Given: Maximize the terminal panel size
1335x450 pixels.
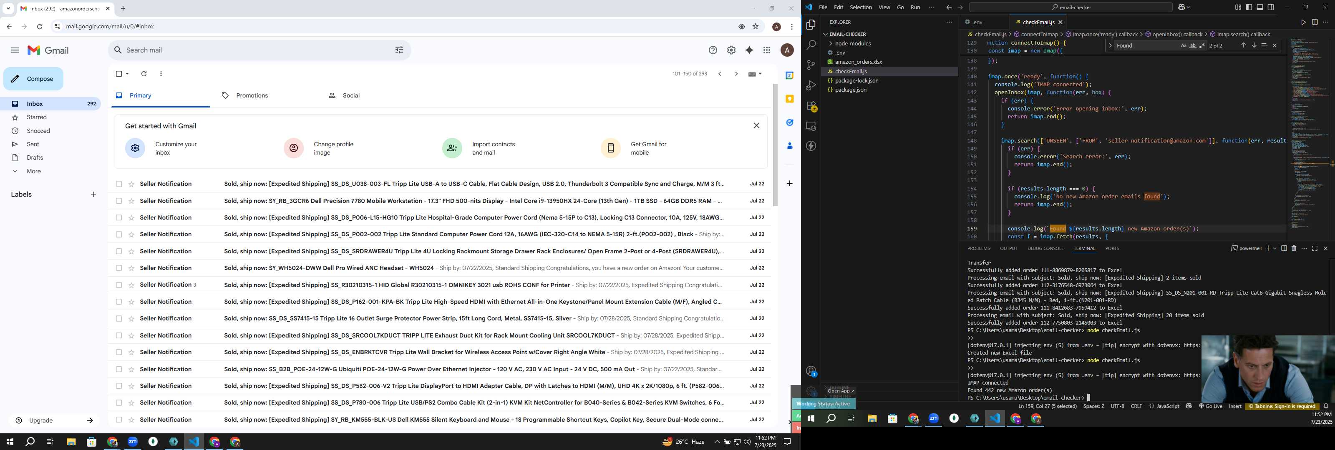Looking at the screenshot, I should point(1315,249).
